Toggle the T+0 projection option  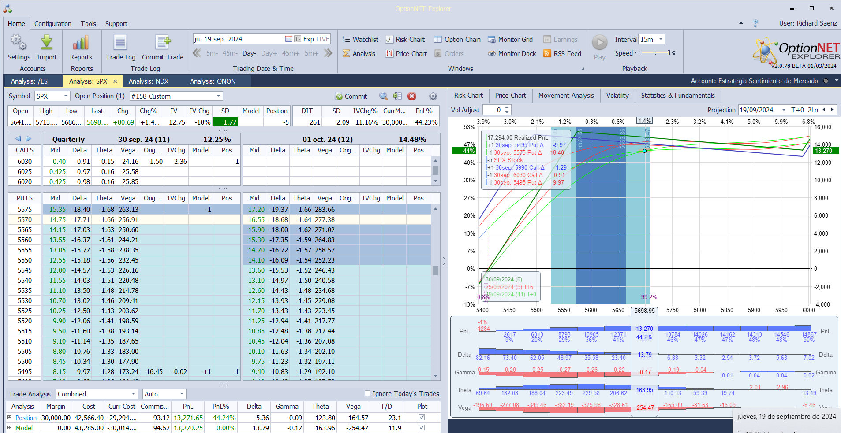point(798,110)
